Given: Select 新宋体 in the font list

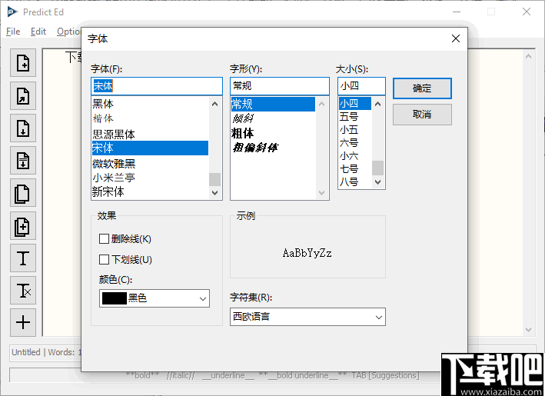Looking at the screenshot, I should (150, 192).
